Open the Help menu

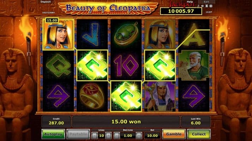tap(190, 2)
